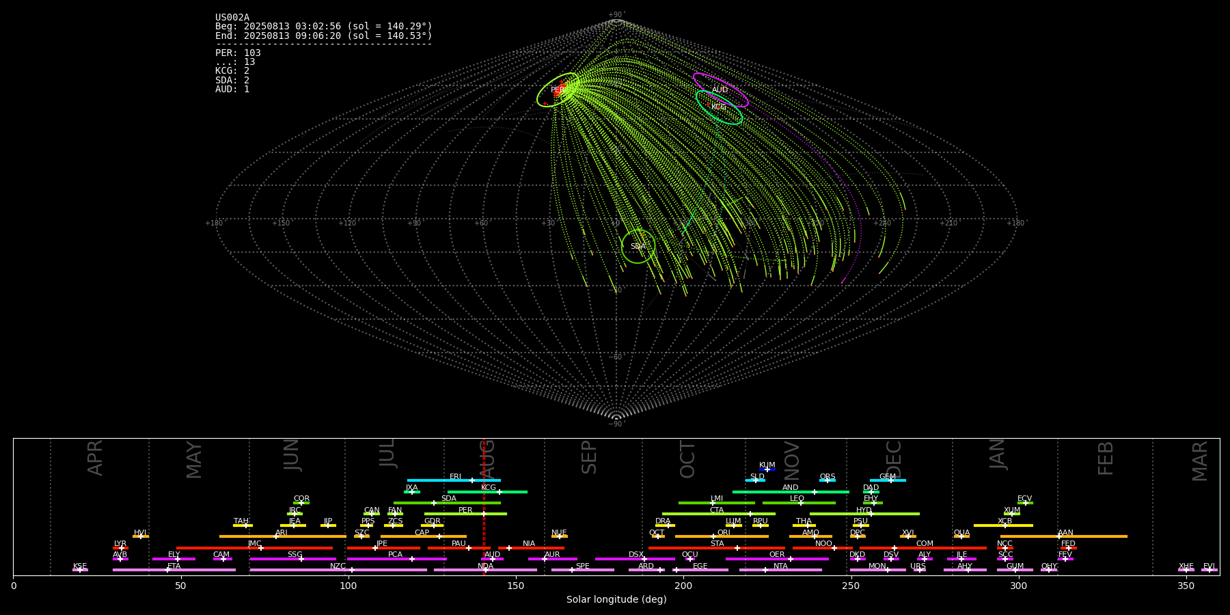Select the ARI shower bar in timeline

[x=283, y=536]
